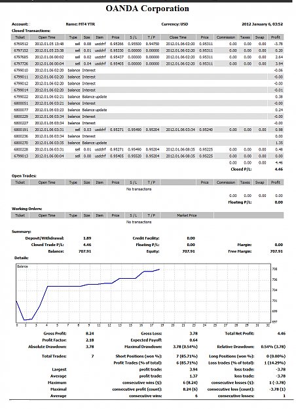Select the "Name: MT4 YTR" text
This screenshot has height=409, width=296.
80,24
